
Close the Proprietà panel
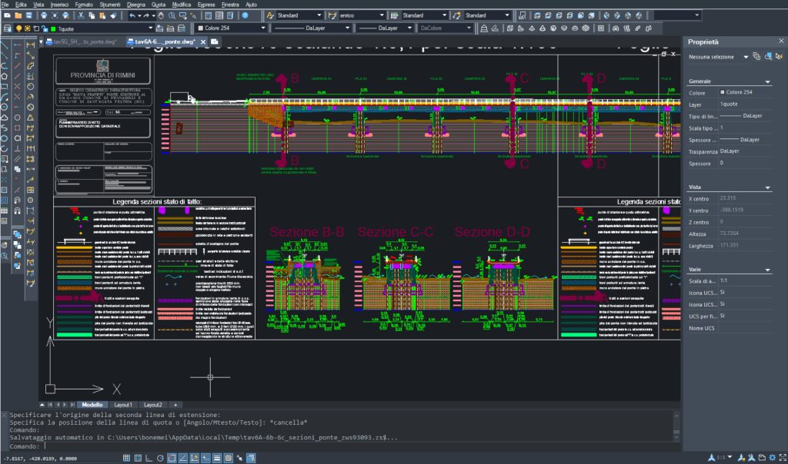tap(780, 41)
